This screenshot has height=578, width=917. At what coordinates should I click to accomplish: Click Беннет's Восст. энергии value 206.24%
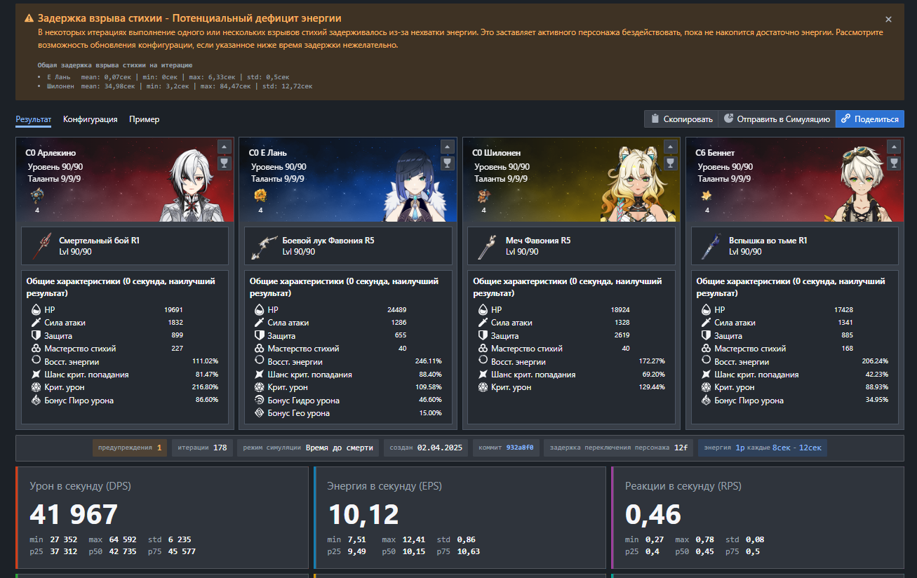(875, 361)
